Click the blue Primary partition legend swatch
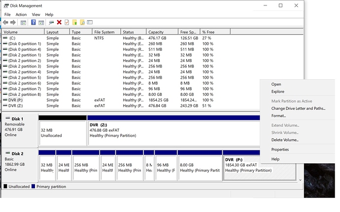Screen dimensions: 340x212 click(34, 186)
